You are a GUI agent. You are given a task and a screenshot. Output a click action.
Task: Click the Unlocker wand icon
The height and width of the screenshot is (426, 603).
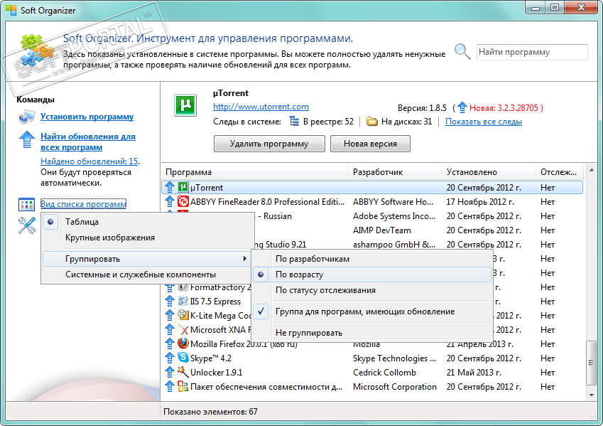pyautogui.click(x=183, y=372)
